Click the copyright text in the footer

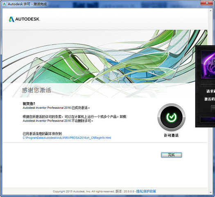84,191
